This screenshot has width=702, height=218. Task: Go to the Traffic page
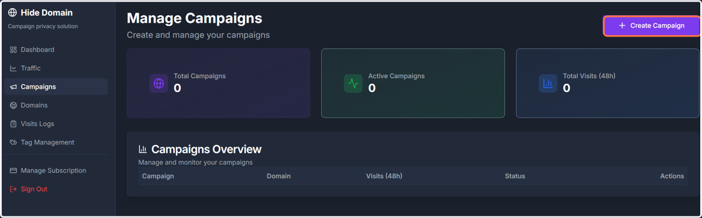click(56, 68)
